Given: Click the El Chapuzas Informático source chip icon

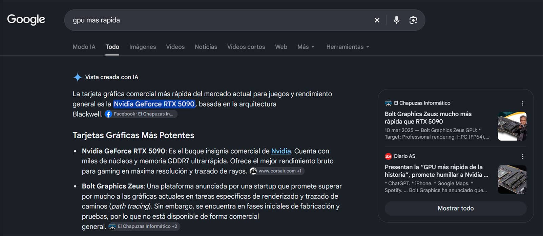Looking at the screenshot, I should point(112,227).
